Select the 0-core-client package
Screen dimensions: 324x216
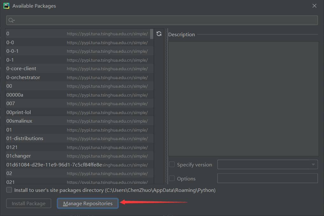(x=21, y=69)
